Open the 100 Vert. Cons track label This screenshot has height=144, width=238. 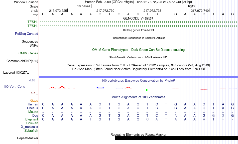(x=14, y=86)
